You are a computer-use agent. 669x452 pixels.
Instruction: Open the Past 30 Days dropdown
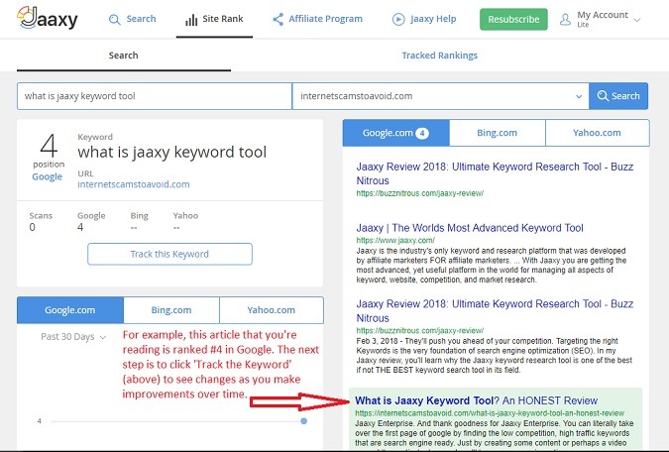pyautogui.click(x=73, y=337)
